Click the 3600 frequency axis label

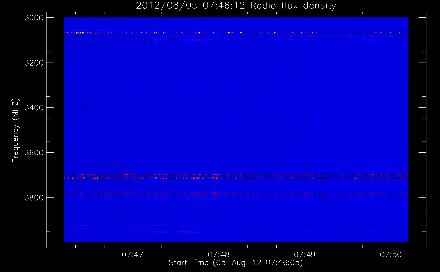(34, 153)
